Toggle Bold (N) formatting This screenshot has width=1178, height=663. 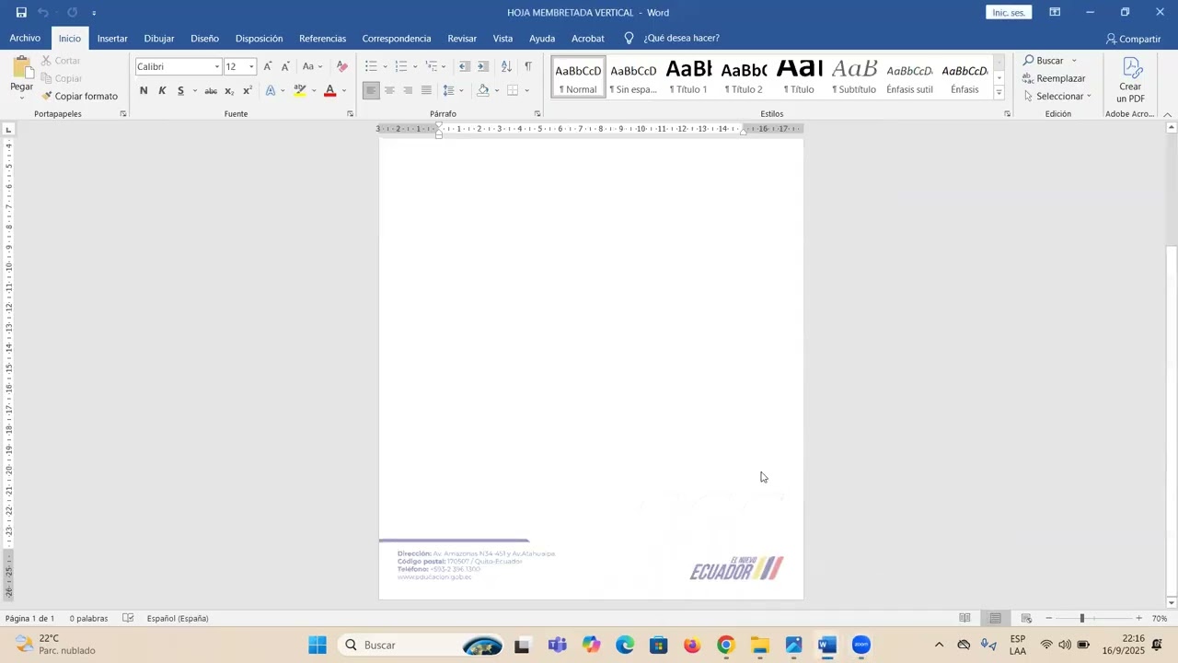click(144, 90)
